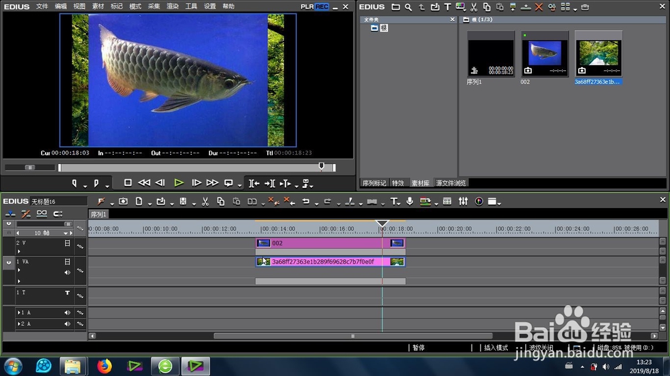Image resolution: width=670 pixels, height=376 pixels.
Task: Toggle video mute on the 2 V track
Action: click(x=67, y=243)
